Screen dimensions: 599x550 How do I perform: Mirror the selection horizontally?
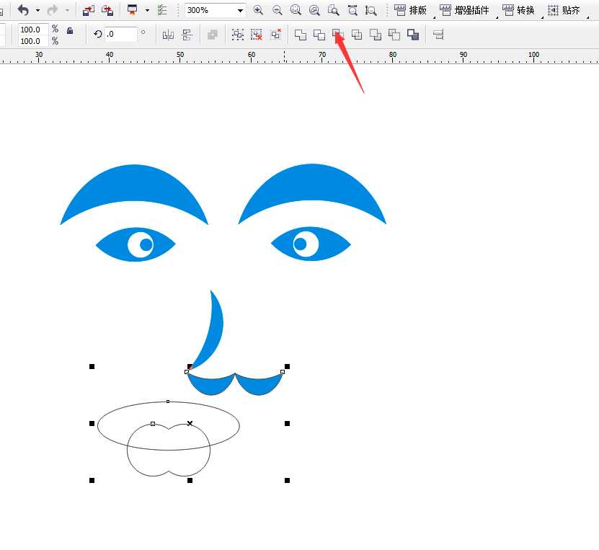click(168, 34)
